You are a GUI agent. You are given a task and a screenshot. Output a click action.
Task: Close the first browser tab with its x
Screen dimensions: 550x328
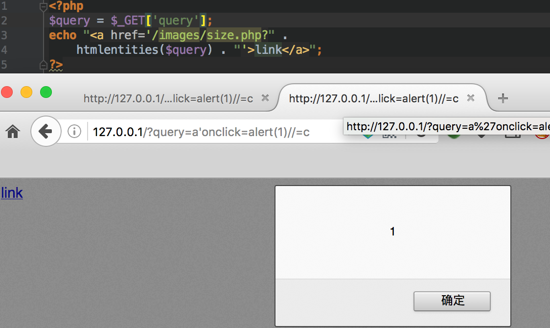[x=265, y=98]
